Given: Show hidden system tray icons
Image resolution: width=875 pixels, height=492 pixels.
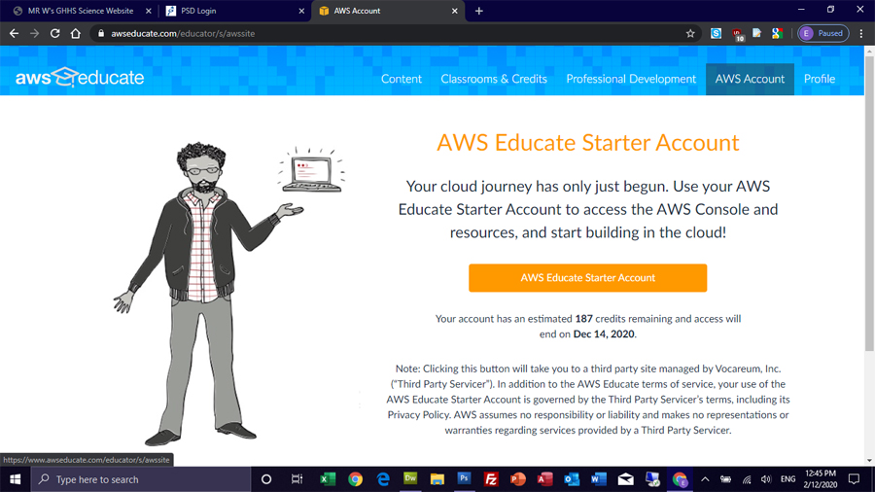Looking at the screenshot, I should [705, 479].
